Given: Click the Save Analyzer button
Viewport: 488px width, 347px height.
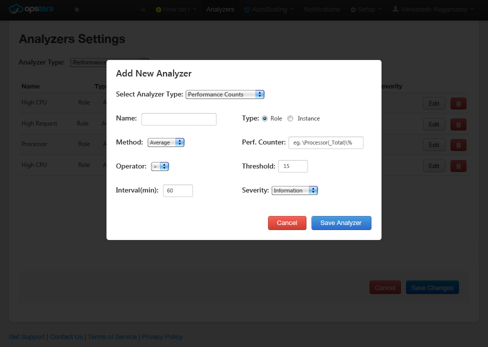Looking at the screenshot, I should (341, 223).
